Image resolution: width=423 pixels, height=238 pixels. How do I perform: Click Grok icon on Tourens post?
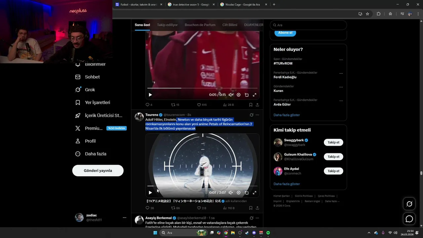[251, 115]
